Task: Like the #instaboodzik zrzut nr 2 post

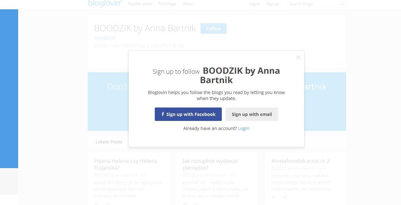Action: point(273,197)
